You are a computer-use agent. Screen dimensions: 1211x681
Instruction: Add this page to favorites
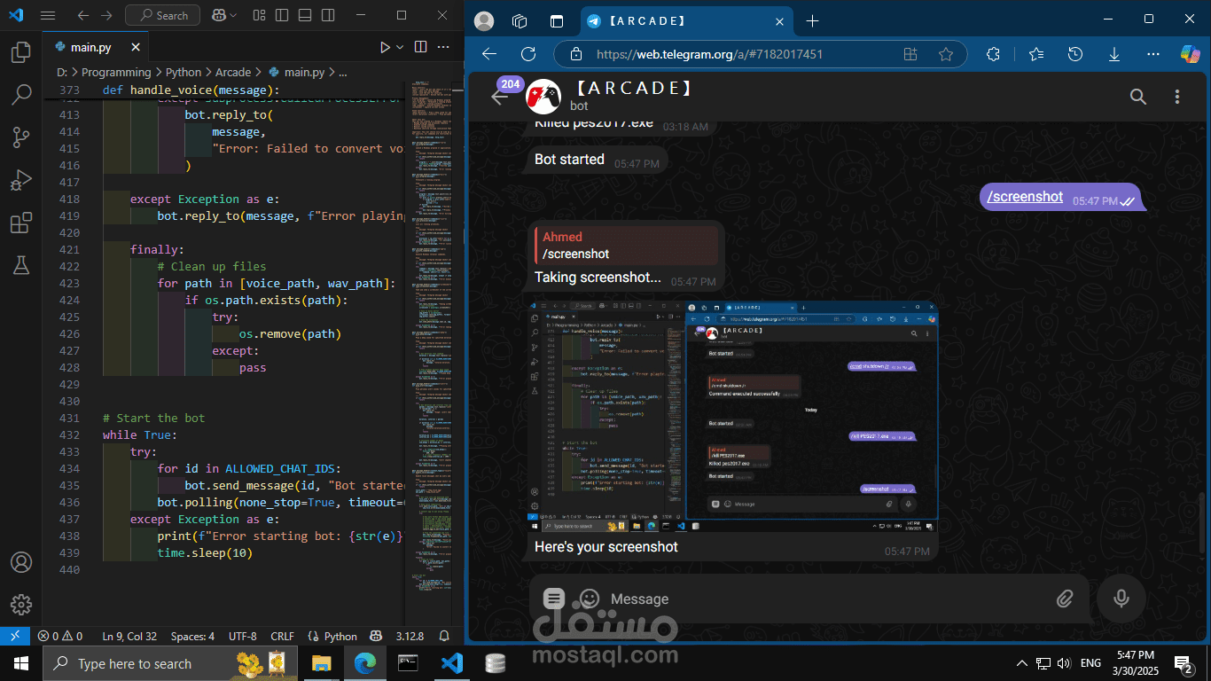coord(946,54)
